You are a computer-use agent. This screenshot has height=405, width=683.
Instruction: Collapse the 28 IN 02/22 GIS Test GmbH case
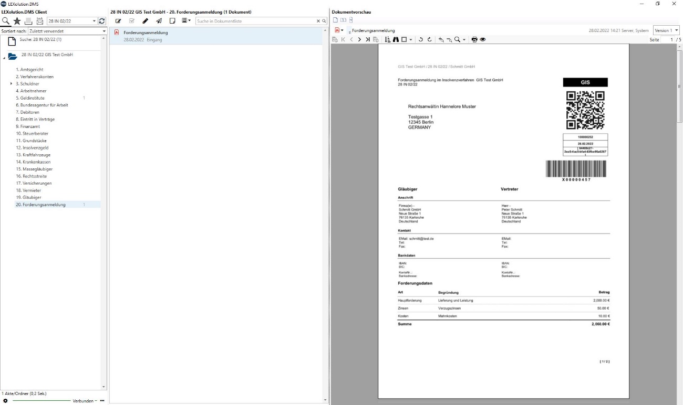coord(4,57)
